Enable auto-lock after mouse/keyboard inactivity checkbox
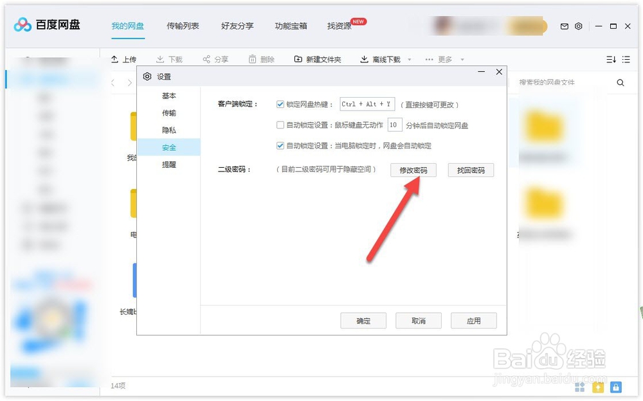This screenshot has width=643, height=401. coord(280,125)
